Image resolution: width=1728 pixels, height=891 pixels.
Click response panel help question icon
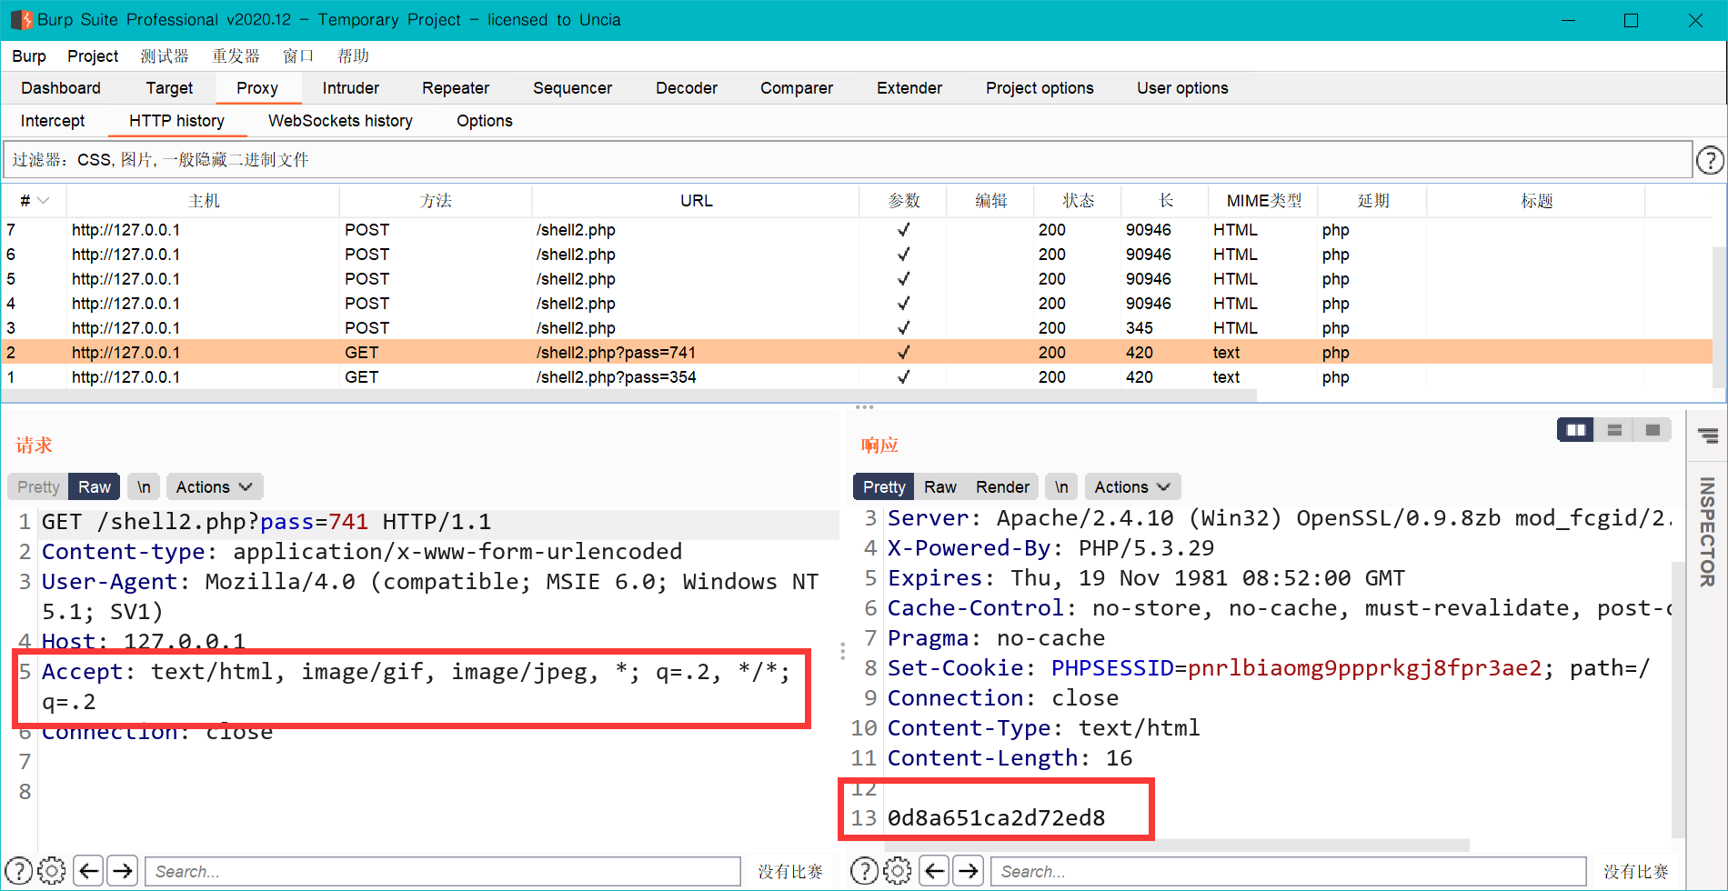[x=864, y=871]
